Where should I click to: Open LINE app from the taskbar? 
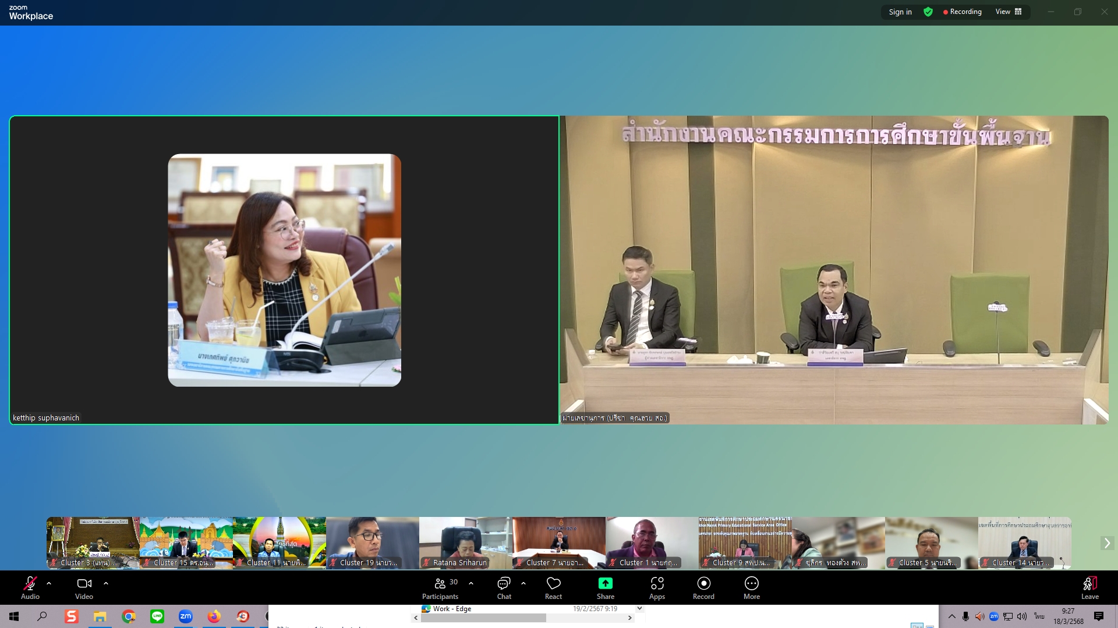pyautogui.click(x=157, y=616)
